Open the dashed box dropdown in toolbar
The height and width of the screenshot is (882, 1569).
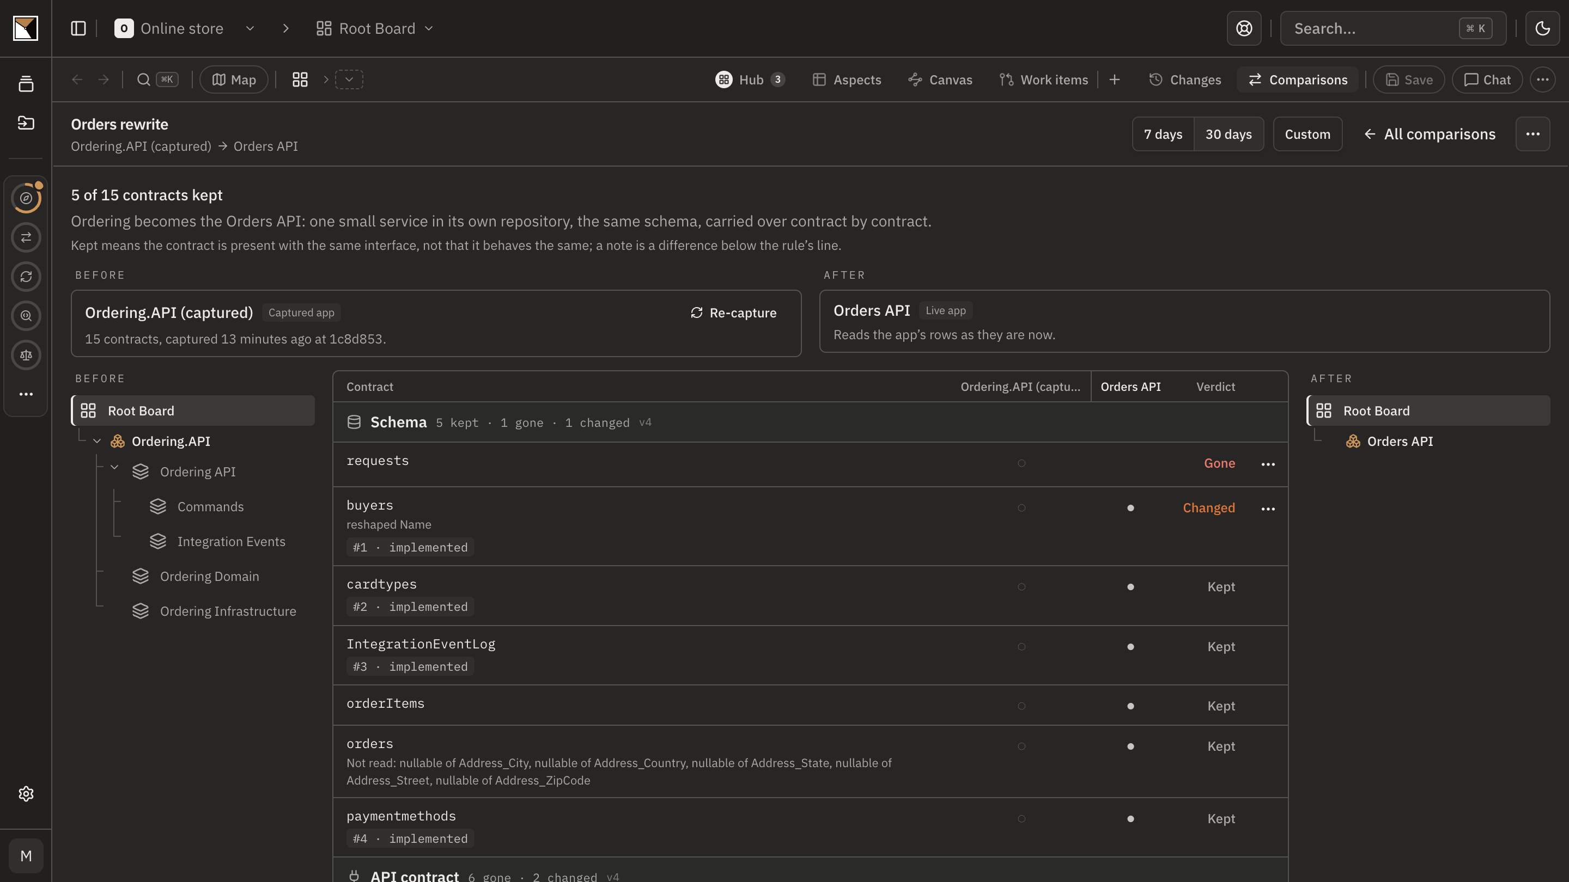click(x=349, y=79)
